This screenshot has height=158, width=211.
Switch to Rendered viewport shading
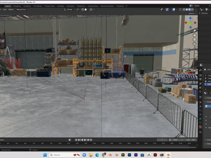(x=192, y=10)
